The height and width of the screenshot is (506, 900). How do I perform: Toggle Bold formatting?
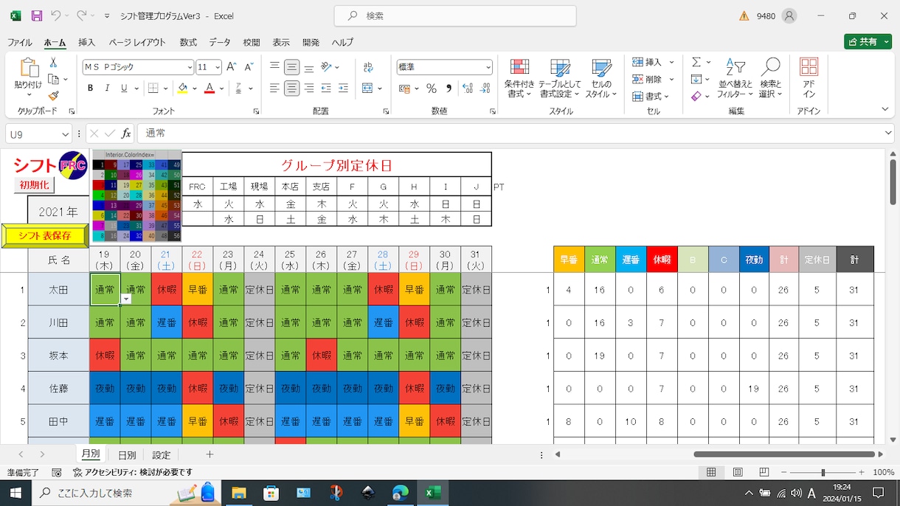[x=90, y=88]
